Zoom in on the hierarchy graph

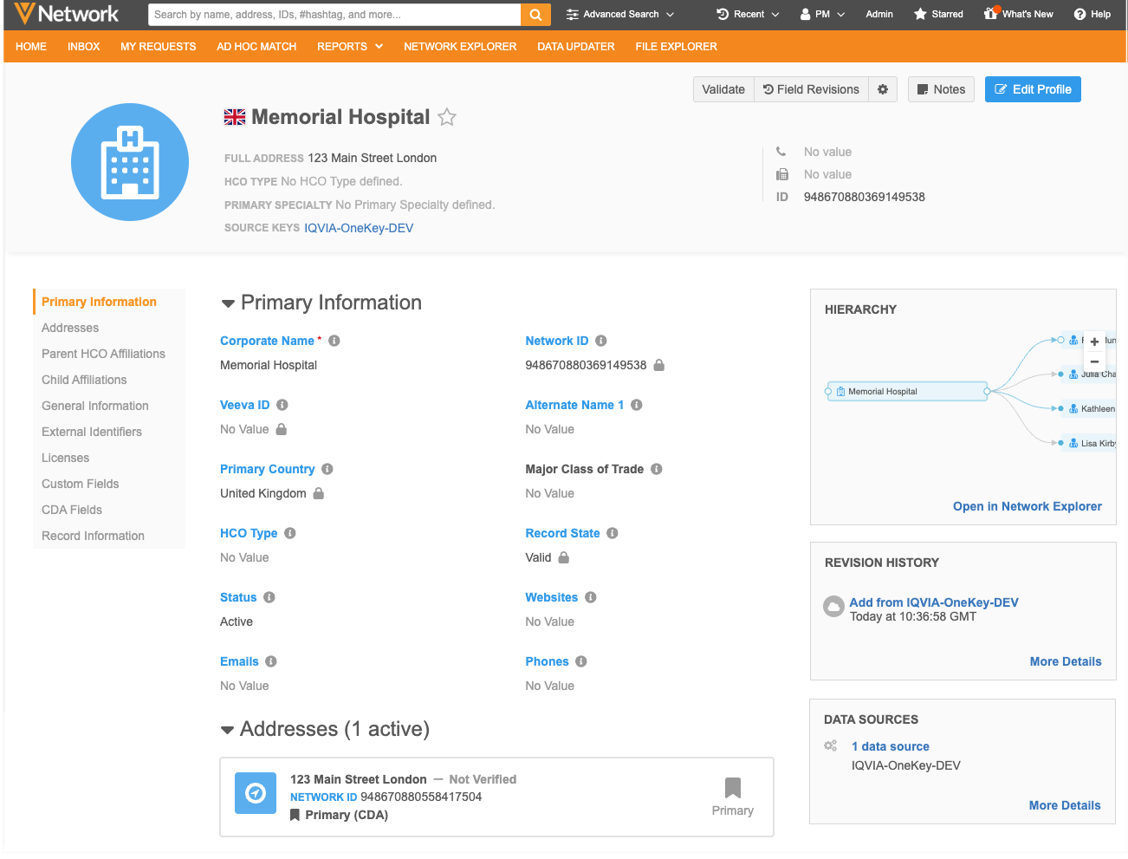(x=1094, y=342)
